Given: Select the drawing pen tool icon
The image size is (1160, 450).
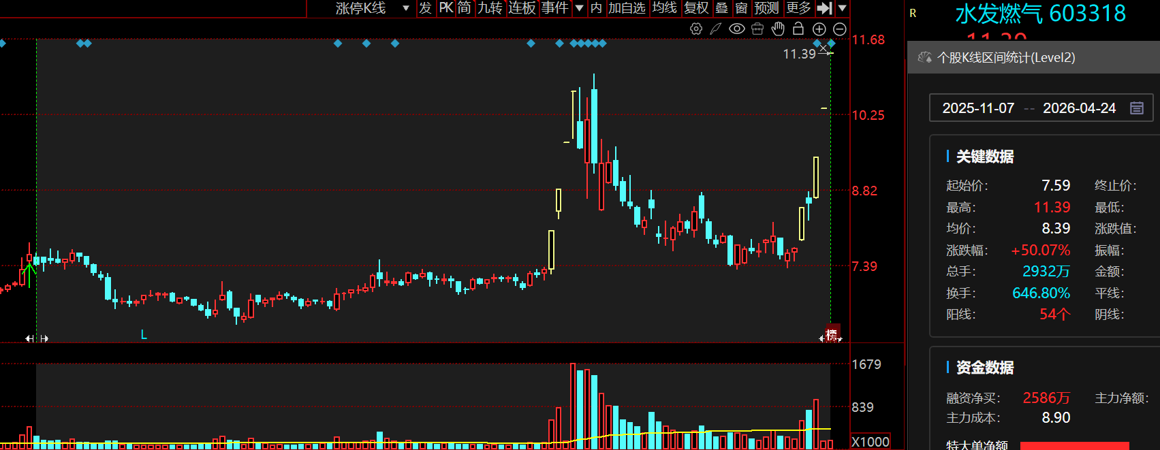Looking at the screenshot, I should (716, 29).
